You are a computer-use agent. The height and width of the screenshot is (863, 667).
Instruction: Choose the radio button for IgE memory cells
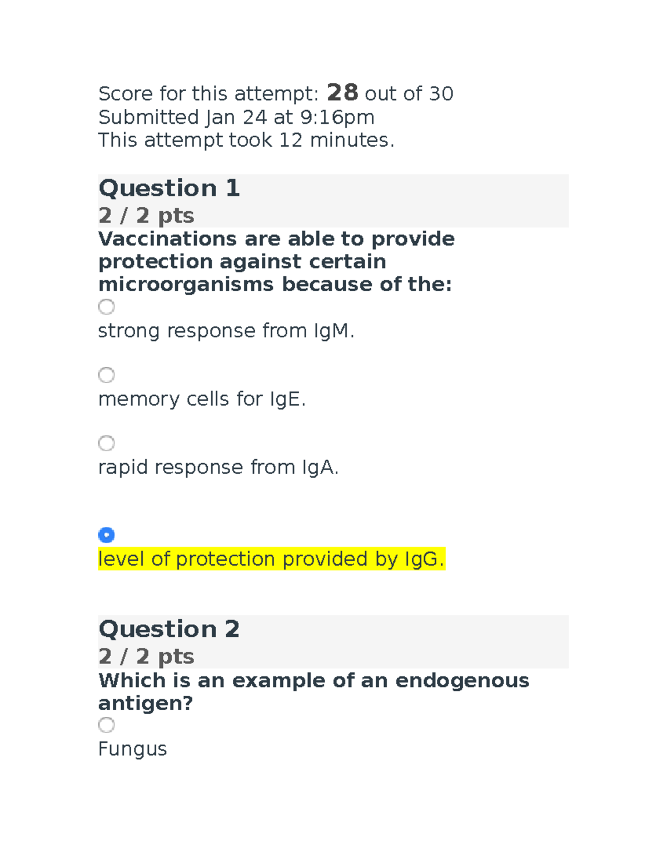click(x=106, y=375)
